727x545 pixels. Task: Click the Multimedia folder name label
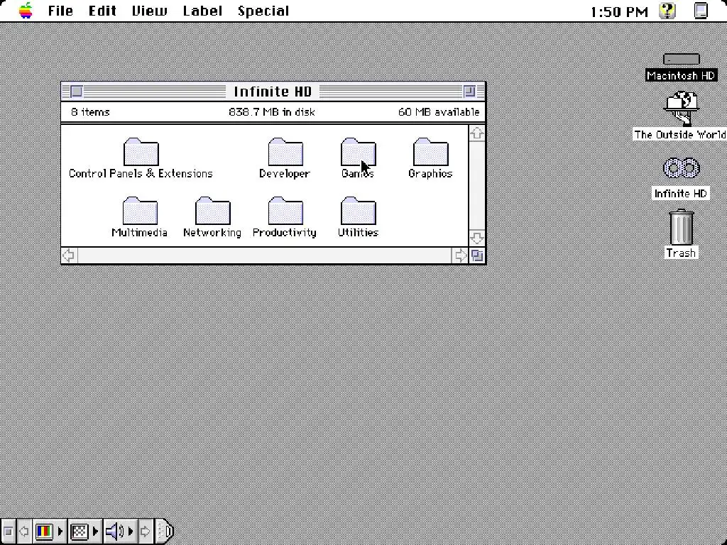[x=140, y=232]
